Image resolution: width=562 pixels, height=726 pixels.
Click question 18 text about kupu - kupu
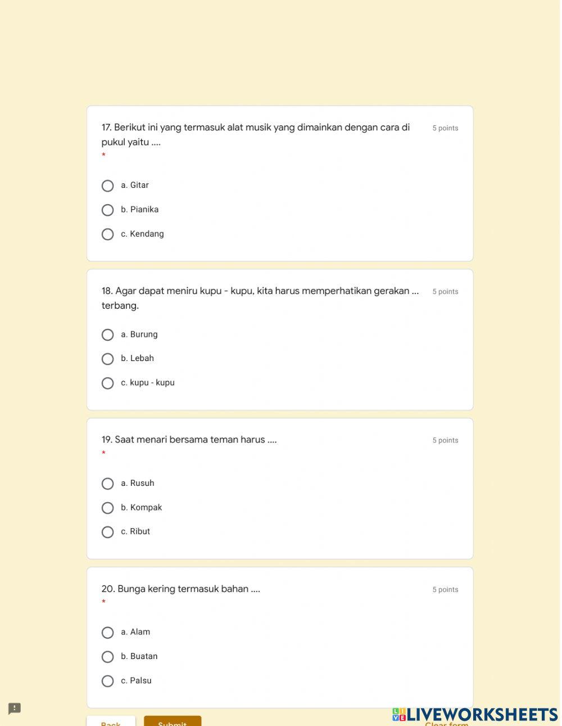click(260, 291)
